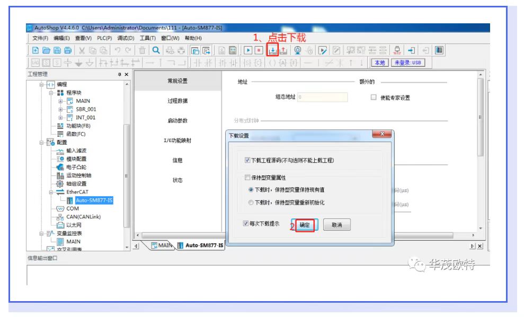The image size is (524, 317).
Task: Expand the MAIN program node under 程序块
Action: pyautogui.click(x=60, y=101)
